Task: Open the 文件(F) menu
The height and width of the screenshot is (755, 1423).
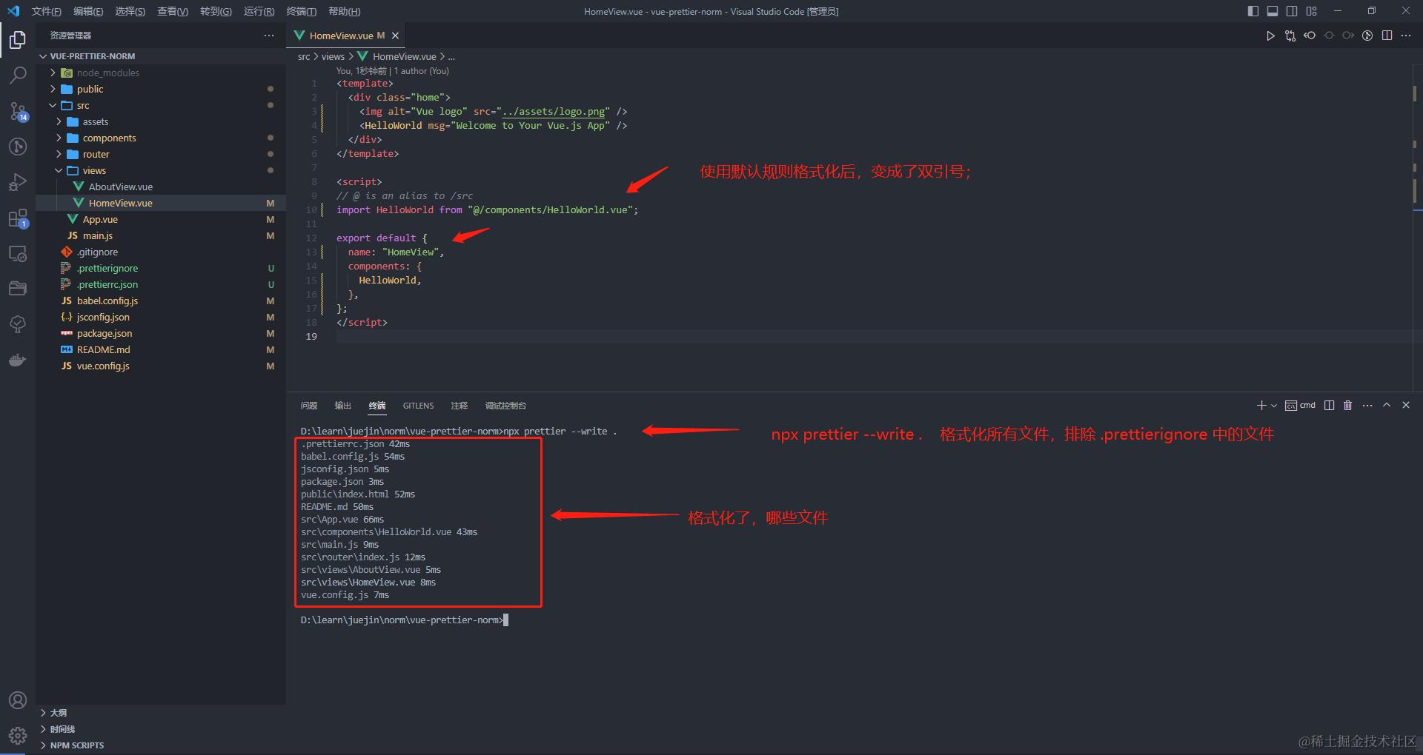Action: (x=47, y=11)
